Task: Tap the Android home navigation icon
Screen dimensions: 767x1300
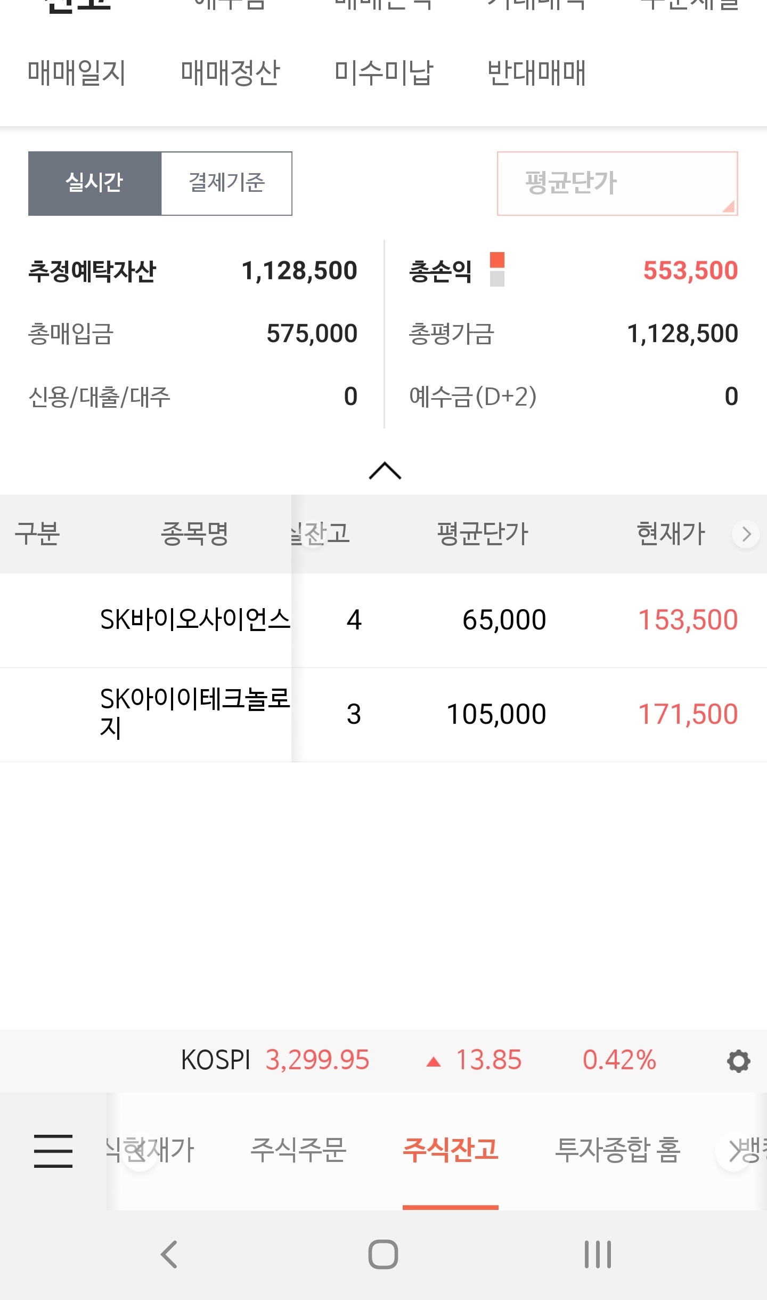Action: pyautogui.click(x=383, y=1254)
